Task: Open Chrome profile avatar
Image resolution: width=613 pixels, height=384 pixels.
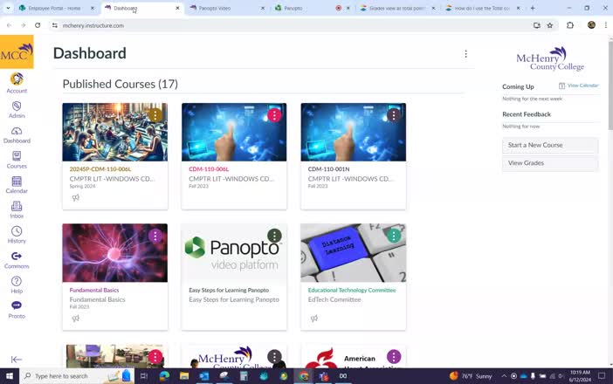Action: click(x=591, y=25)
